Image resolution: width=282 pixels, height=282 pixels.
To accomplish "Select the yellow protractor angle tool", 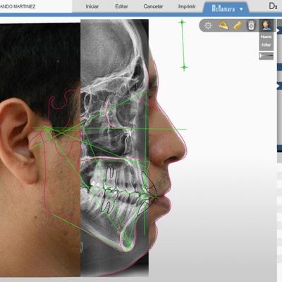I will pos(223,25).
